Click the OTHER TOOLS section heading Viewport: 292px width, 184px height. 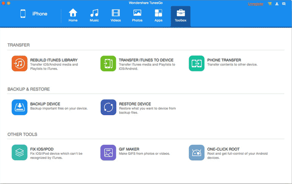23,134
